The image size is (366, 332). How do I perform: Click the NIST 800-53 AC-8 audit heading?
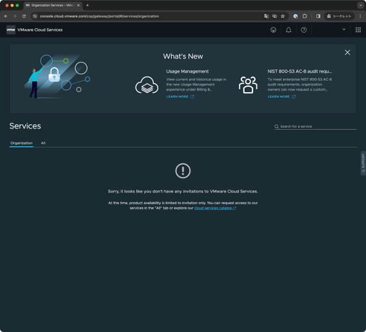(x=299, y=71)
